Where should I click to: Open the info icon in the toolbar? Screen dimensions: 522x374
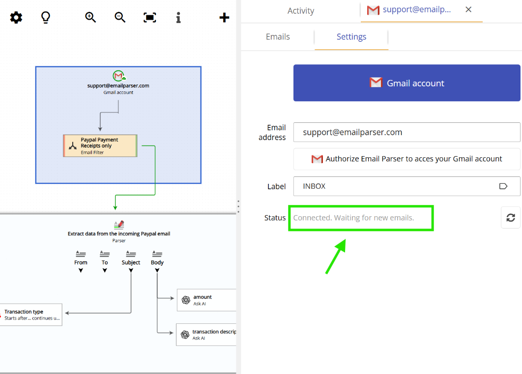tap(178, 17)
